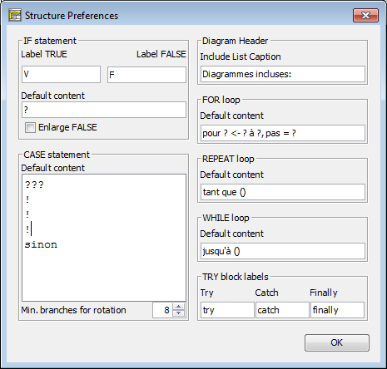The width and height of the screenshot is (387, 369).
Task: Close the Structure Preferences dialog
Action: point(365,15)
